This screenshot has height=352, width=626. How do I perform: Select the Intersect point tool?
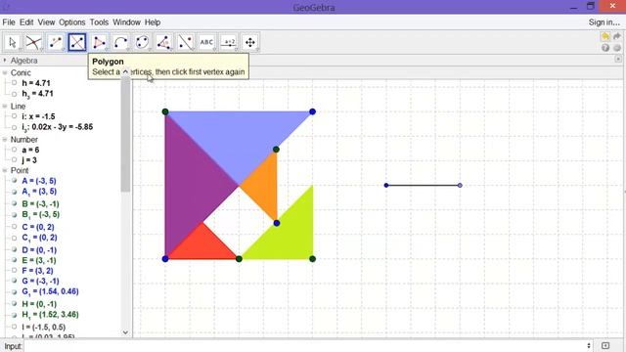tap(34, 42)
